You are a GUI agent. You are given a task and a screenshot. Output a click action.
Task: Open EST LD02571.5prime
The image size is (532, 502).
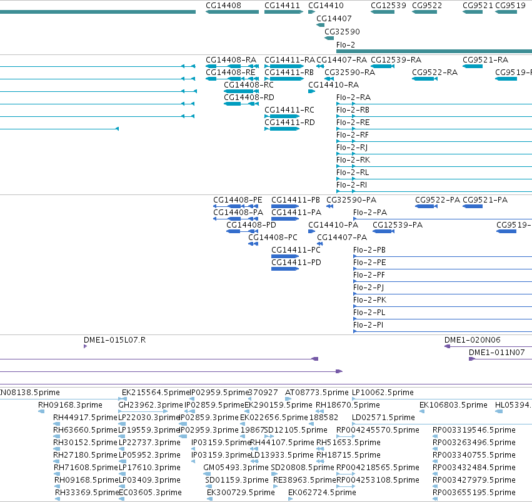pos(383,418)
